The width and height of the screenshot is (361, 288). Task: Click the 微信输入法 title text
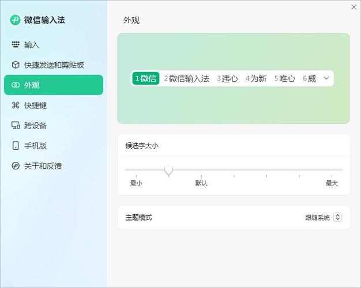tap(44, 20)
